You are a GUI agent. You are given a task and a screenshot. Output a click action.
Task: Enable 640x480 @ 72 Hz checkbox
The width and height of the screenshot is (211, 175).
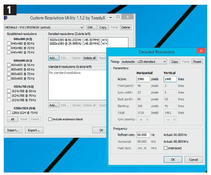(9, 48)
